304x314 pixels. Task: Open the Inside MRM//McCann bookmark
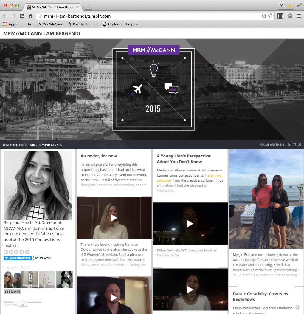[x=43, y=24]
